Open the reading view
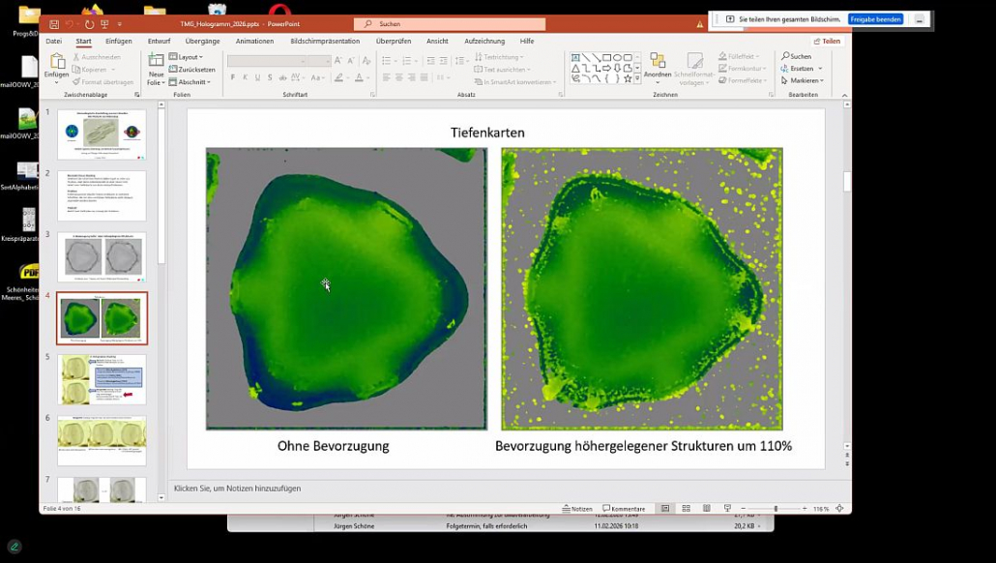Screen dimensions: 996x563 (x=706, y=508)
